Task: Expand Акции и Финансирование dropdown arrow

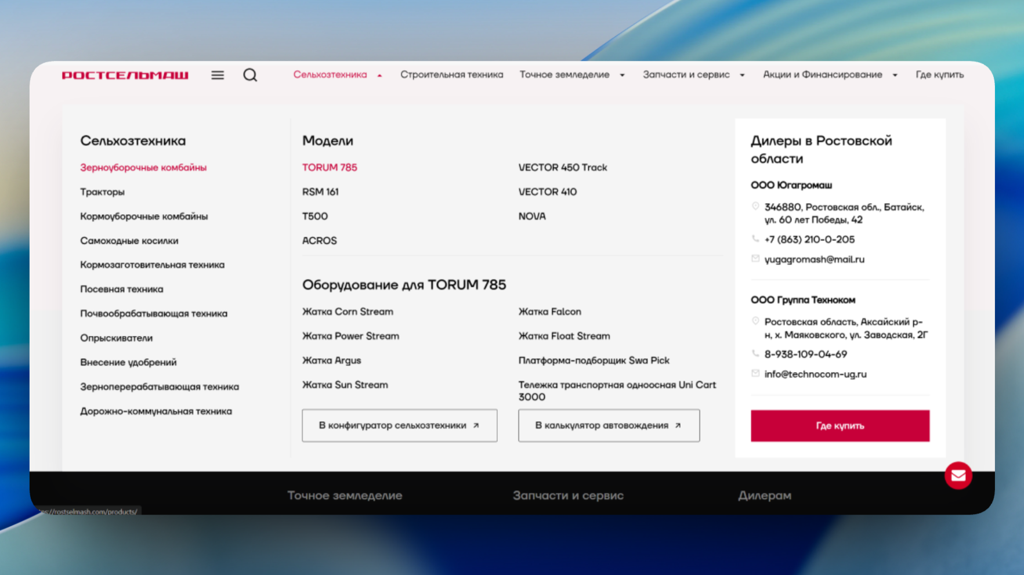Action: pyautogui.click(x=895, y=75)
